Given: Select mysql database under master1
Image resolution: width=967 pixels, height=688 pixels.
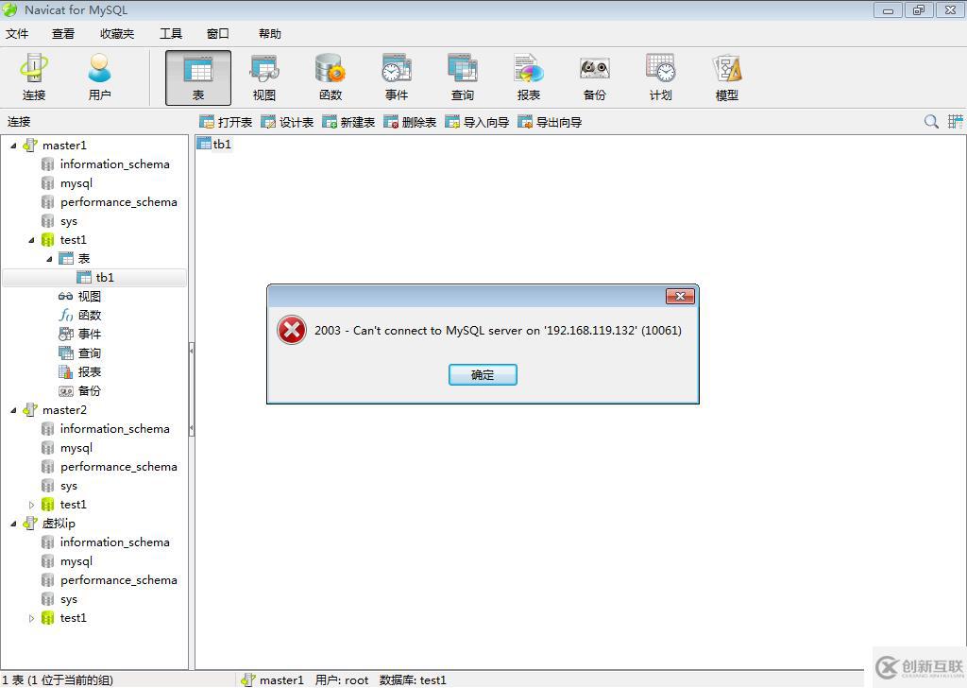Looking at the screenshot, I should 76,183.
